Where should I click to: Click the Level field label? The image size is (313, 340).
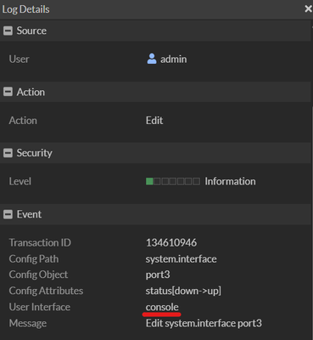pos(20,181)
